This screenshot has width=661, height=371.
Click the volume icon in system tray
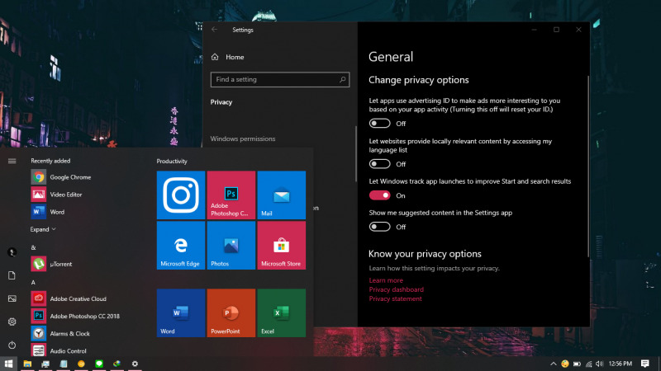(x=600, y=364)
